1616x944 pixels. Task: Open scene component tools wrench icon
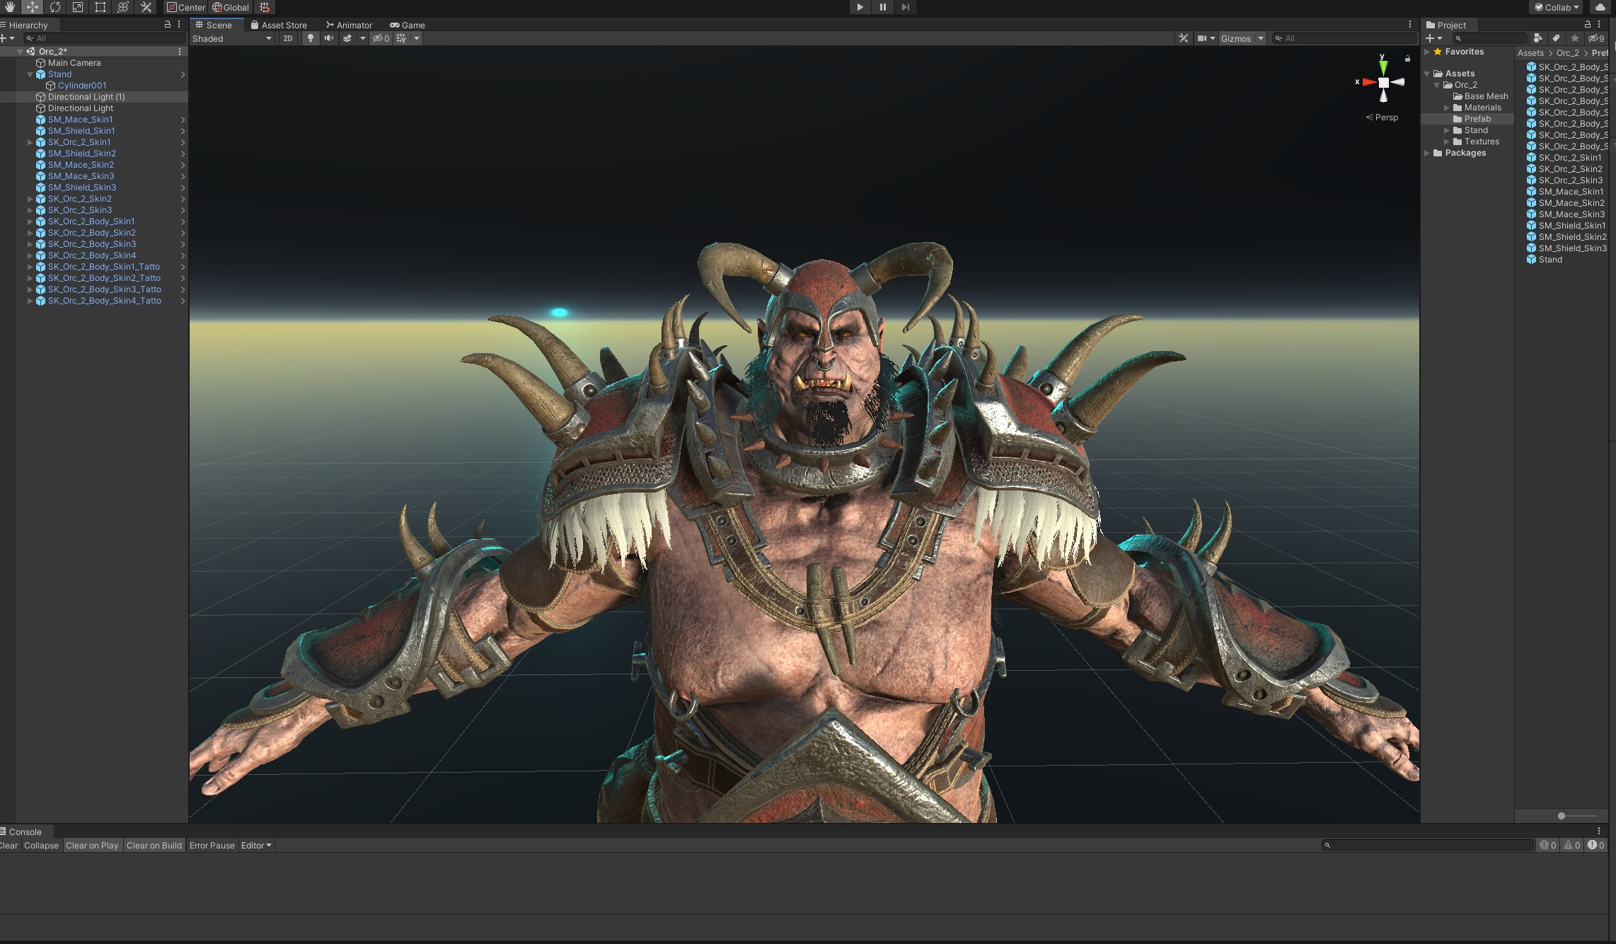click(x=1183, y=38)
